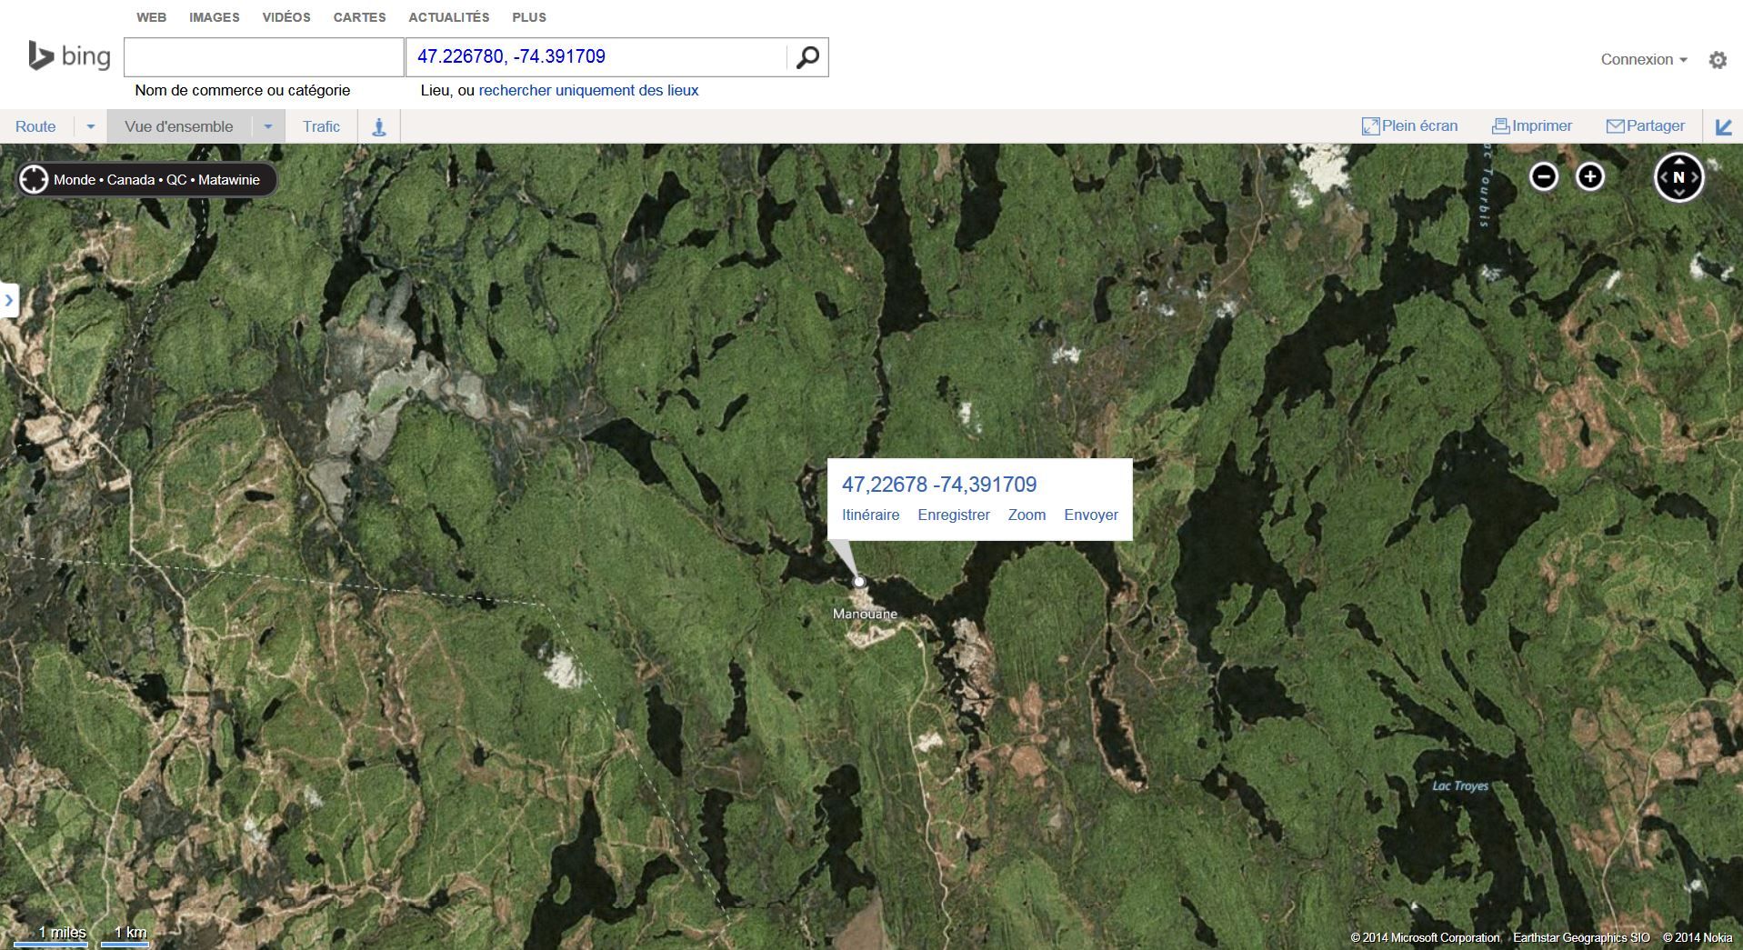
Task: Click the business name search field
Action: click(264, 57)
